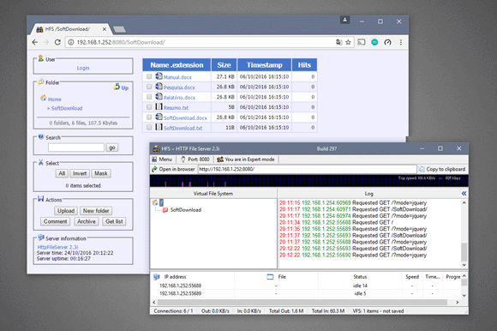Click the Log vertical scrollbar down arrow

pyautogui.click(x=464, y=265)
